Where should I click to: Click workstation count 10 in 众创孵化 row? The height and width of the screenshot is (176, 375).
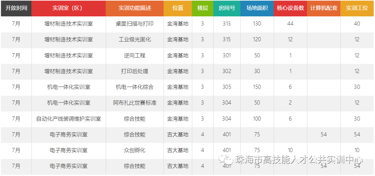tap(357, 150)
